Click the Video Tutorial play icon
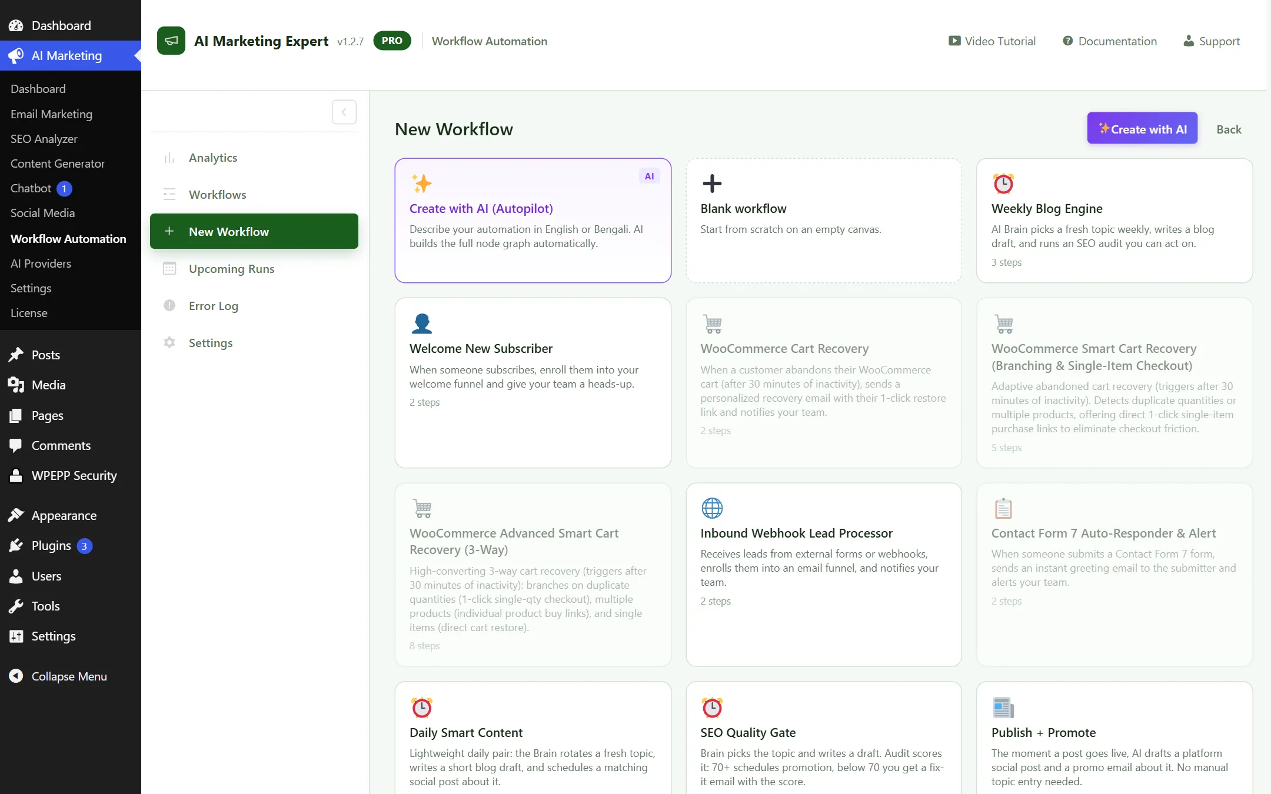The image size is (1271, 794). click(x=954, y=41)
